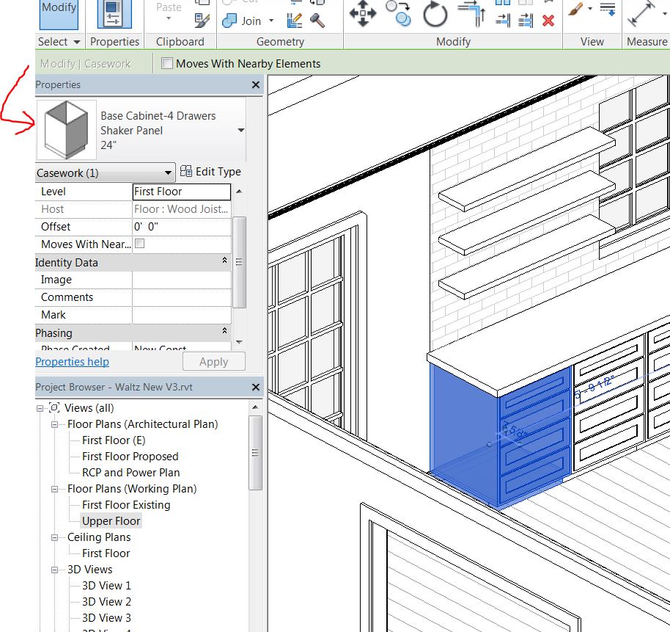This screenshot has width=670, height=632.
Task: Open the Casework (1) filter dropdown
Action: point(169,173)
